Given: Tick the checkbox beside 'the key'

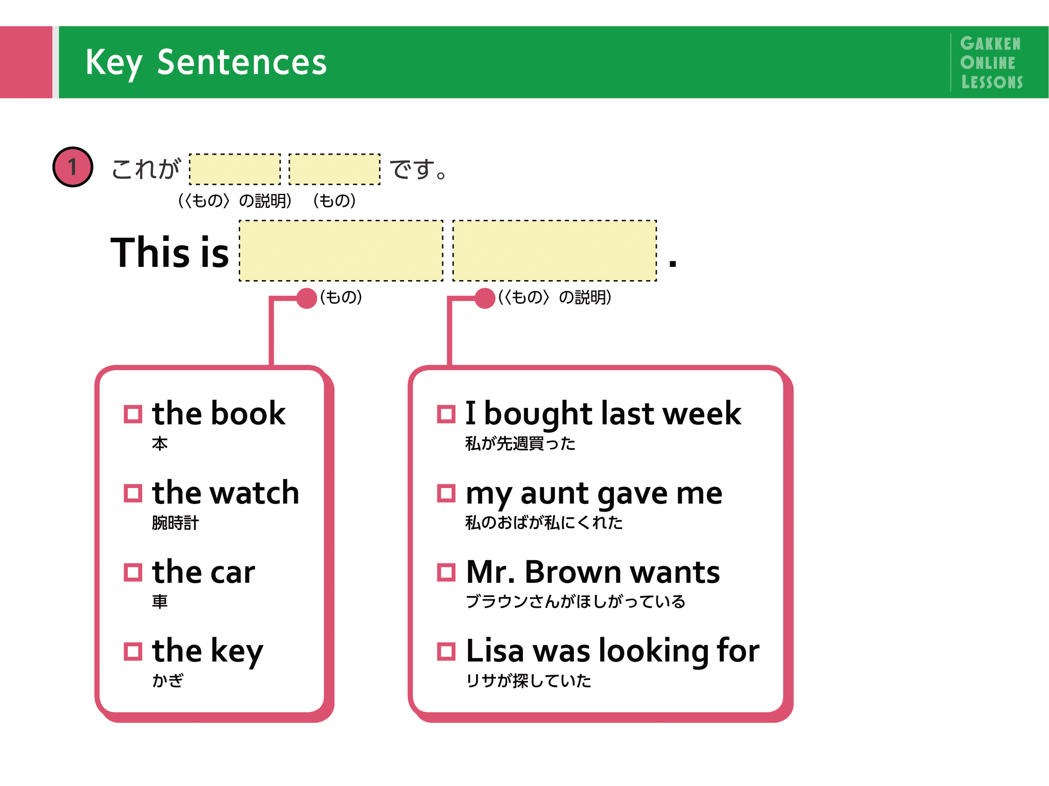Looking at the screenshot, I should tap(133, 651).
